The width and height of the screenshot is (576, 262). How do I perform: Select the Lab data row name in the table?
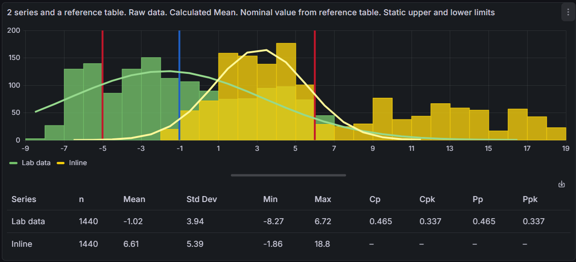point(28,221)
